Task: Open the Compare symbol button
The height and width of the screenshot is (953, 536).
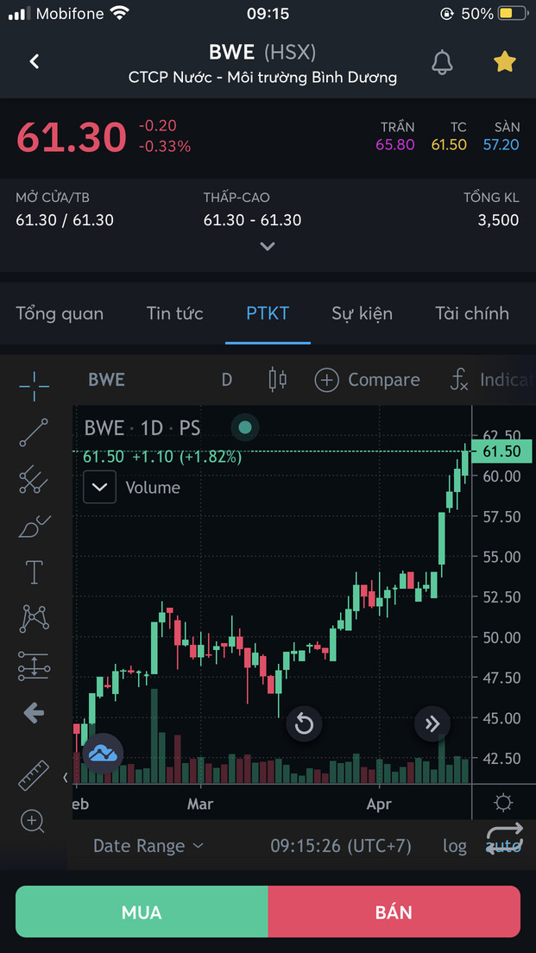Action: pos(367,380)
